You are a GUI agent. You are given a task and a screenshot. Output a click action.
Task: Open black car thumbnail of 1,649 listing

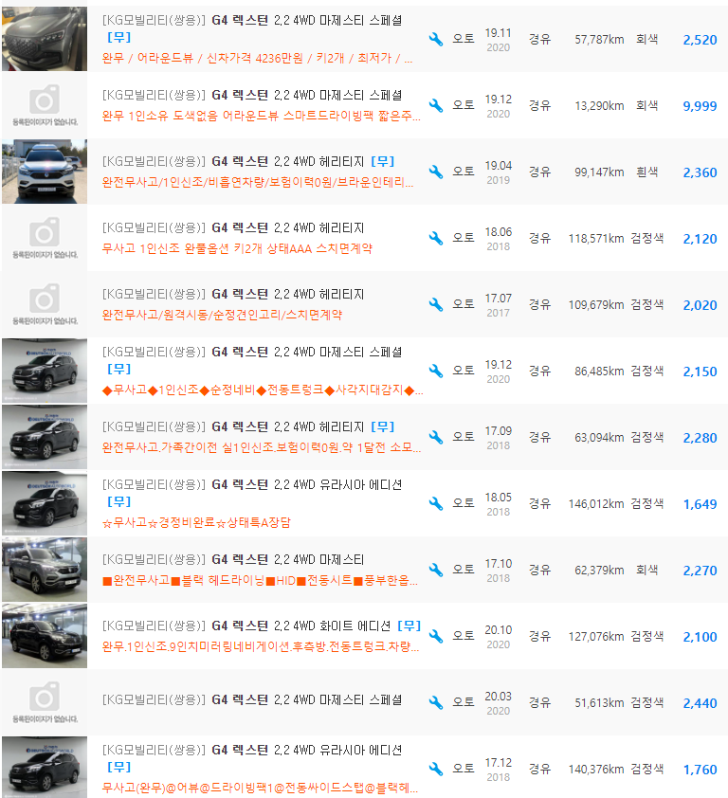[x=45, y=503]
